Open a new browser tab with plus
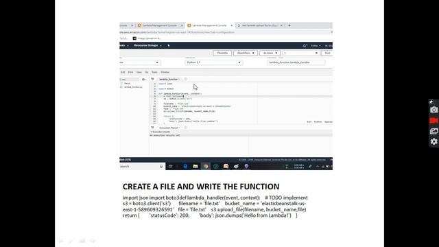The width and height of the screenshot is (439, 247). [x=289, y=25]
